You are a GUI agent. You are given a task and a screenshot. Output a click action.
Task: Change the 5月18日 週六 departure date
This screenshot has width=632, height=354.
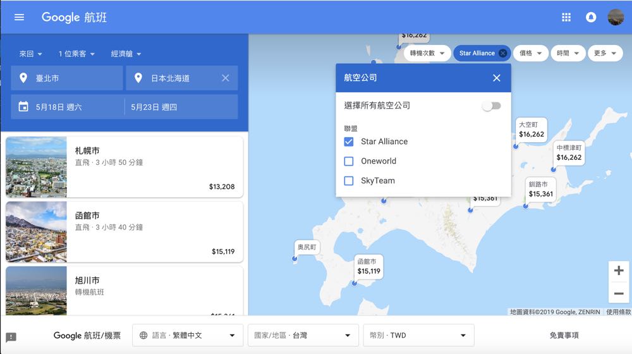click(68, 107)
